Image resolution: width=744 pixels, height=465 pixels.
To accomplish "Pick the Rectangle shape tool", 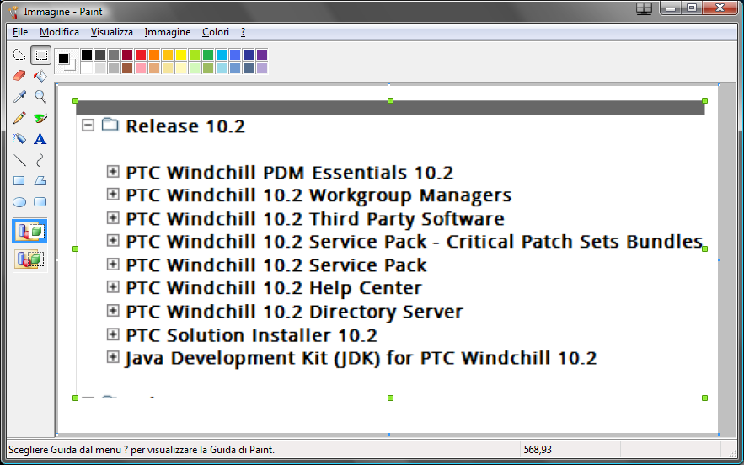I will point(19,181).
